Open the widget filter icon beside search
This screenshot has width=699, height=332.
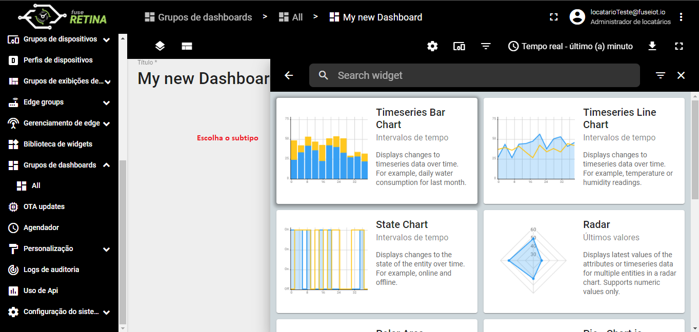point(661,75)
